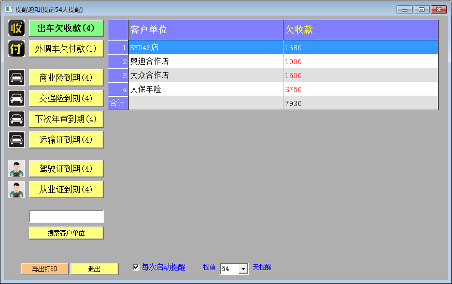Close the 提醒通知 window
Viewport: 452px width, 284px height.
pos(439,10)
